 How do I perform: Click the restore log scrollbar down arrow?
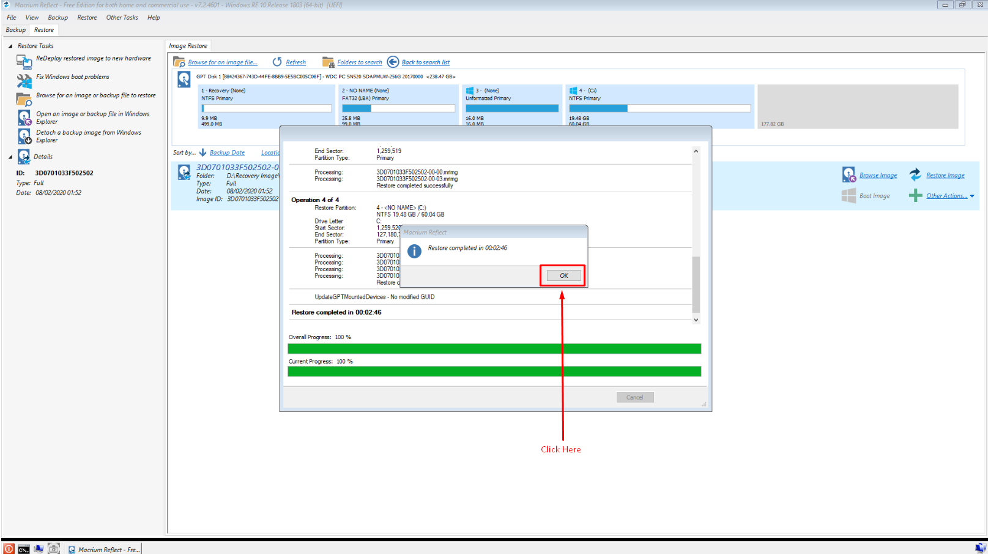(696, 320)
